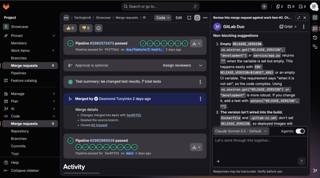Open pipeline #2982572473 link
Viewport: 320px width, 178px height.
pyautogui.click(x=102, y=44)
